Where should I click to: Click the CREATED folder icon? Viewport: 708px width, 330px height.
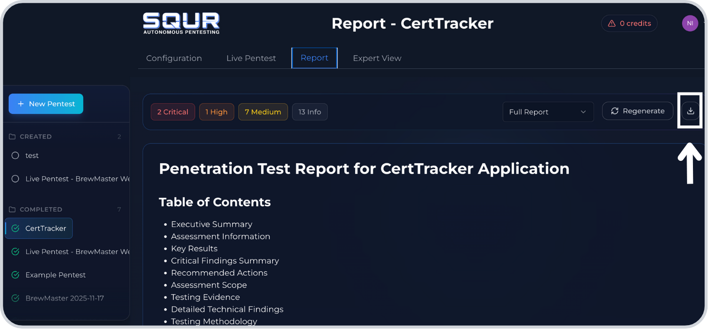(13, 137)
